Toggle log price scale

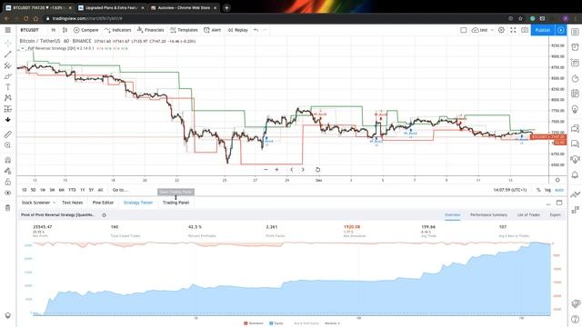(547, 190)
